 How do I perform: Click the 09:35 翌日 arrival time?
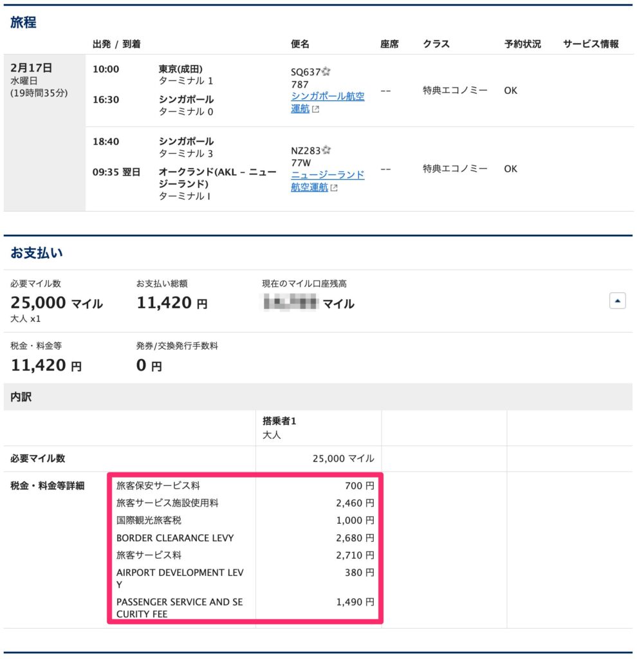click(116, 172)
